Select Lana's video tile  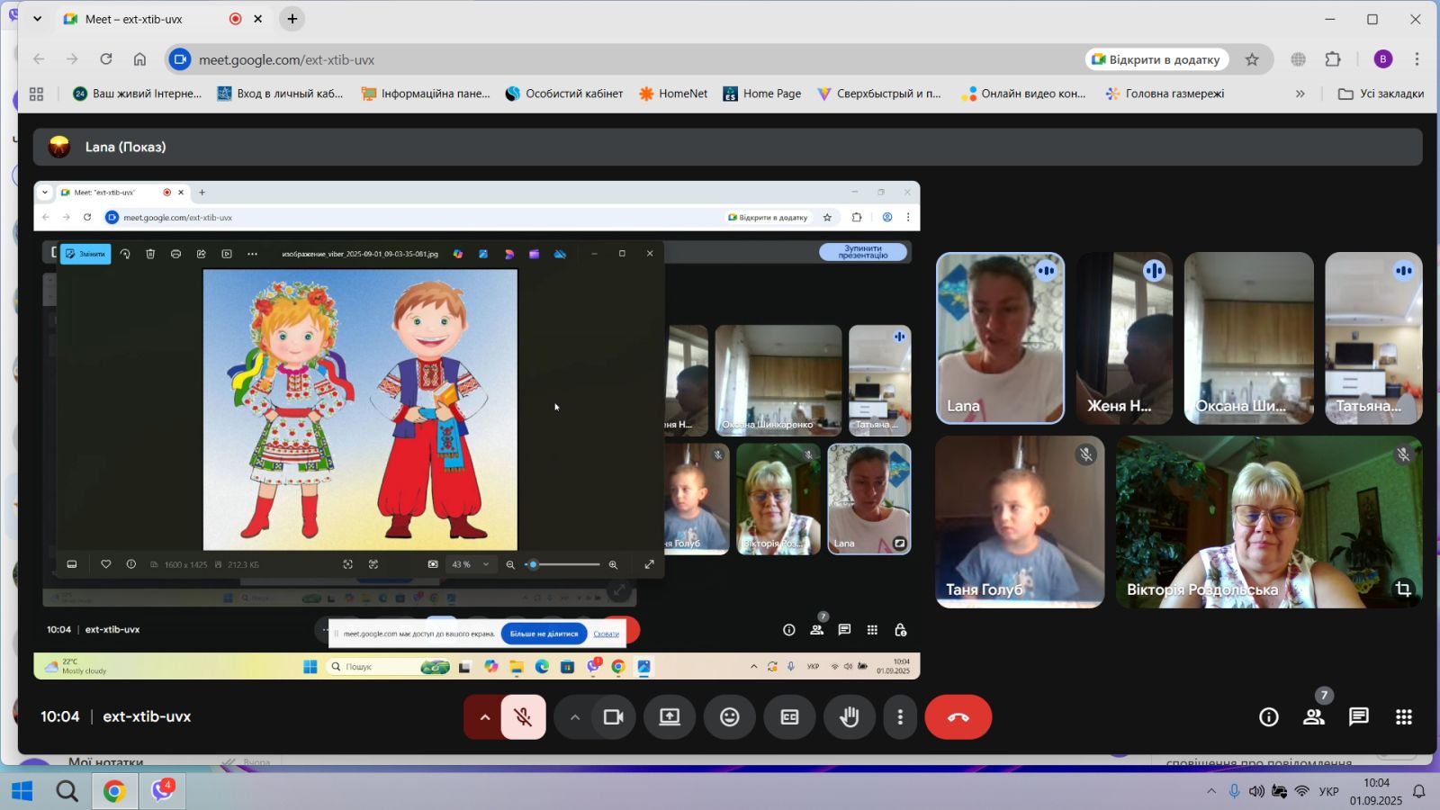[x=1000, y=338]
